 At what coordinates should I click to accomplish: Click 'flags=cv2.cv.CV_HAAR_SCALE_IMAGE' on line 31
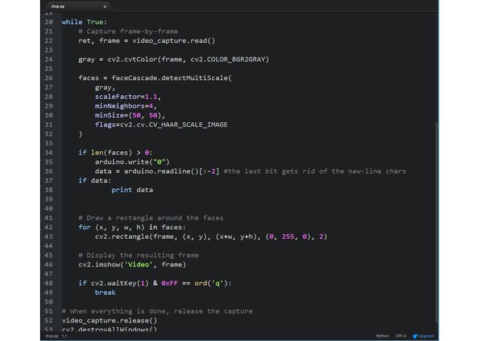(161, 125)
